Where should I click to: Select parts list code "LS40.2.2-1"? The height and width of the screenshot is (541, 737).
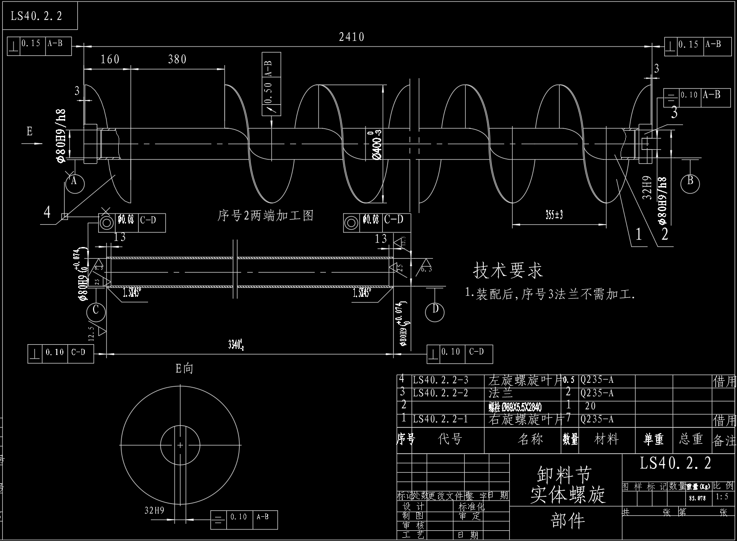point(440,419)
